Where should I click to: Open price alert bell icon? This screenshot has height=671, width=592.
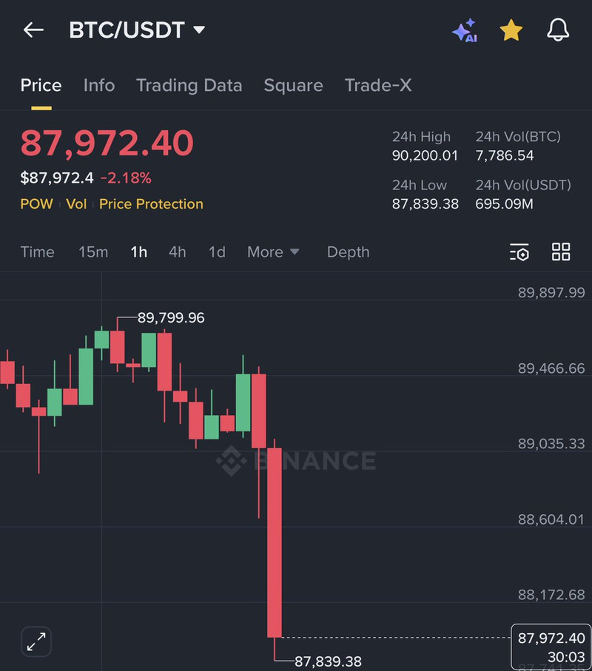click(558, 30)
